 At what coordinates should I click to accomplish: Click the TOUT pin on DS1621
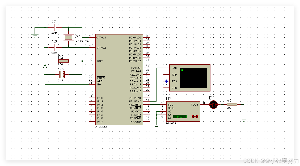(195, 105)
